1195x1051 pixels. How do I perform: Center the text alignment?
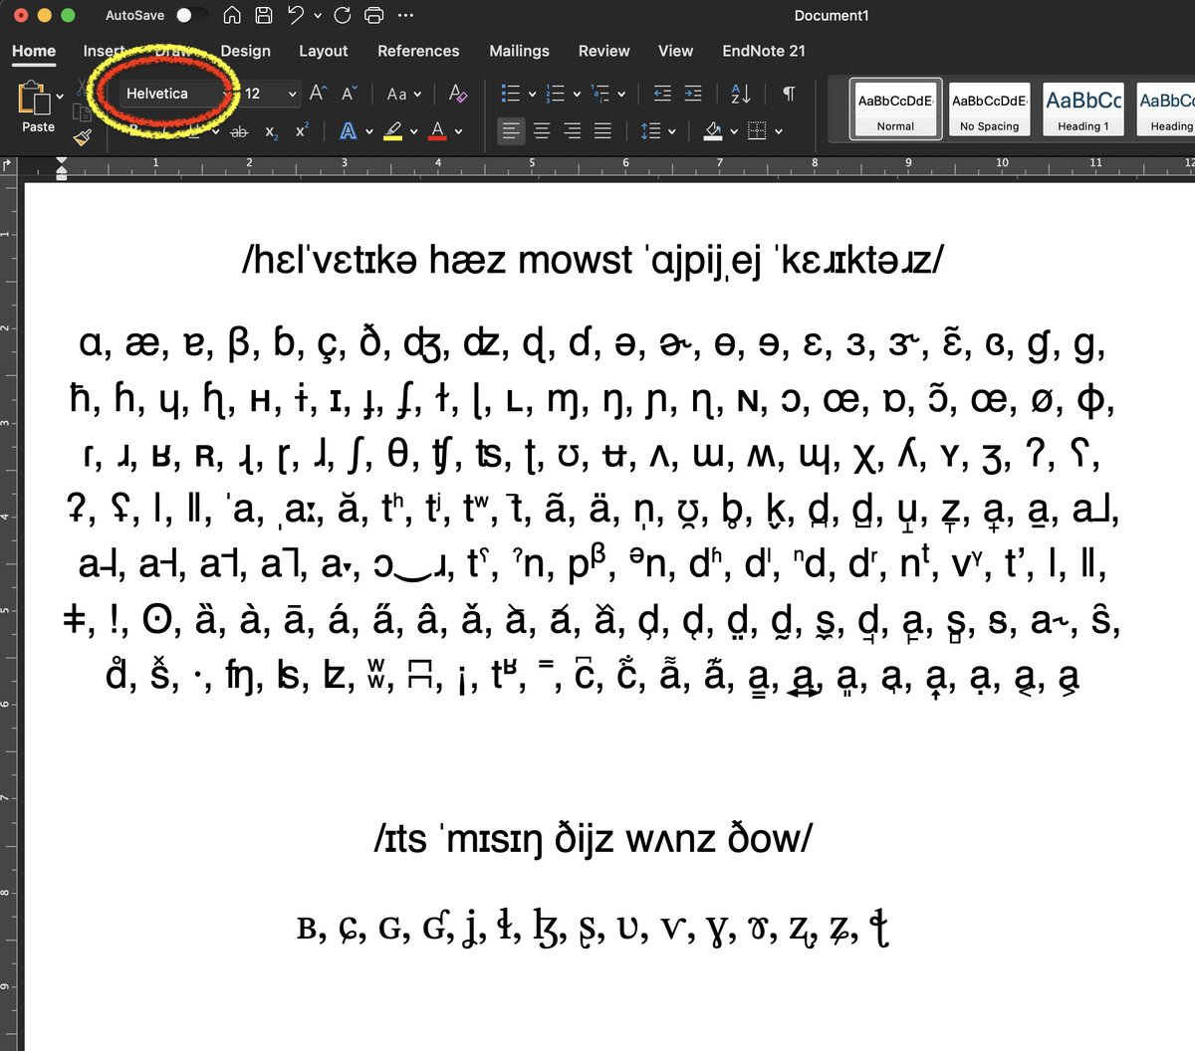point(542,131)
